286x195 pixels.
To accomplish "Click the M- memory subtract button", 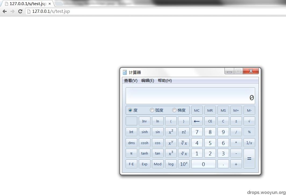I will [249, 110].
